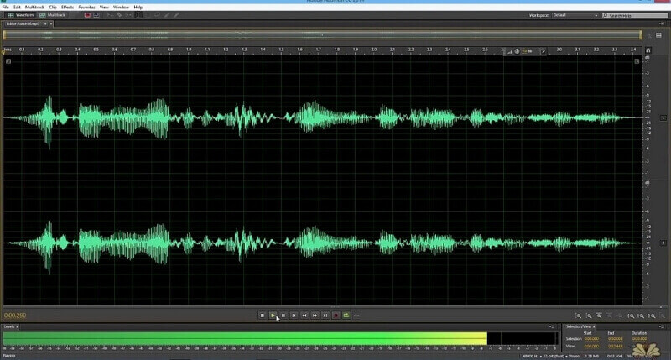Toggle the spectral pitch display
The image size is (671, 360).
[96, 15]
